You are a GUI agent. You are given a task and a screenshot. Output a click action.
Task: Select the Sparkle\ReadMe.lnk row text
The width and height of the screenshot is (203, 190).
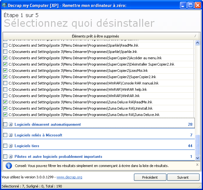(73, 45)
